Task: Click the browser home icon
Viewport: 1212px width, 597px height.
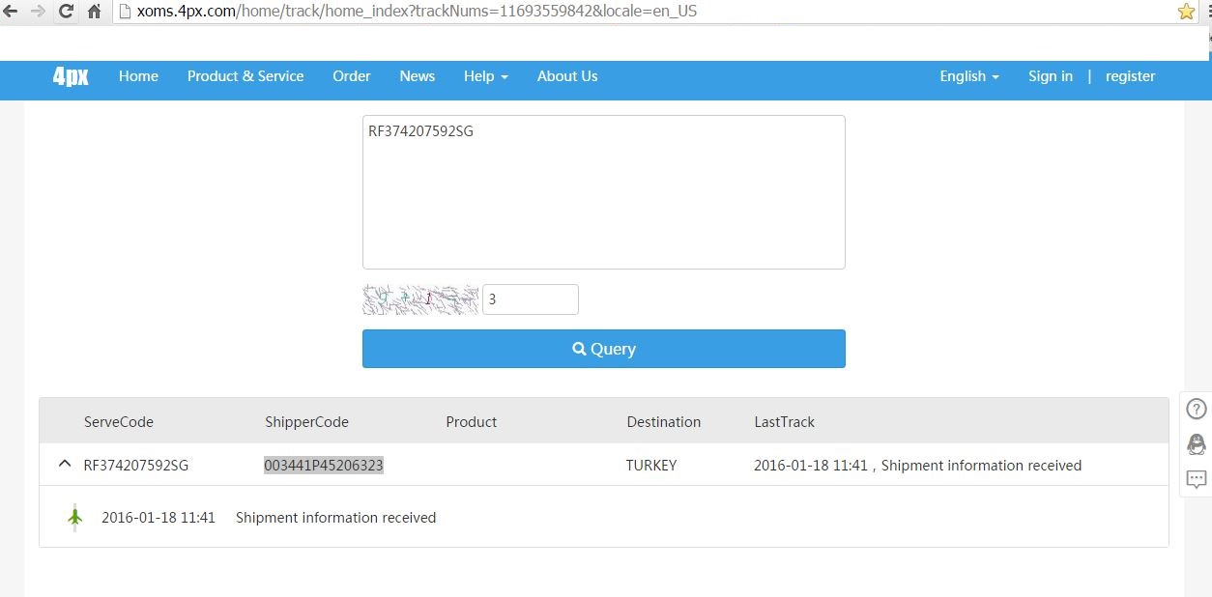Action: pos(94,12)
